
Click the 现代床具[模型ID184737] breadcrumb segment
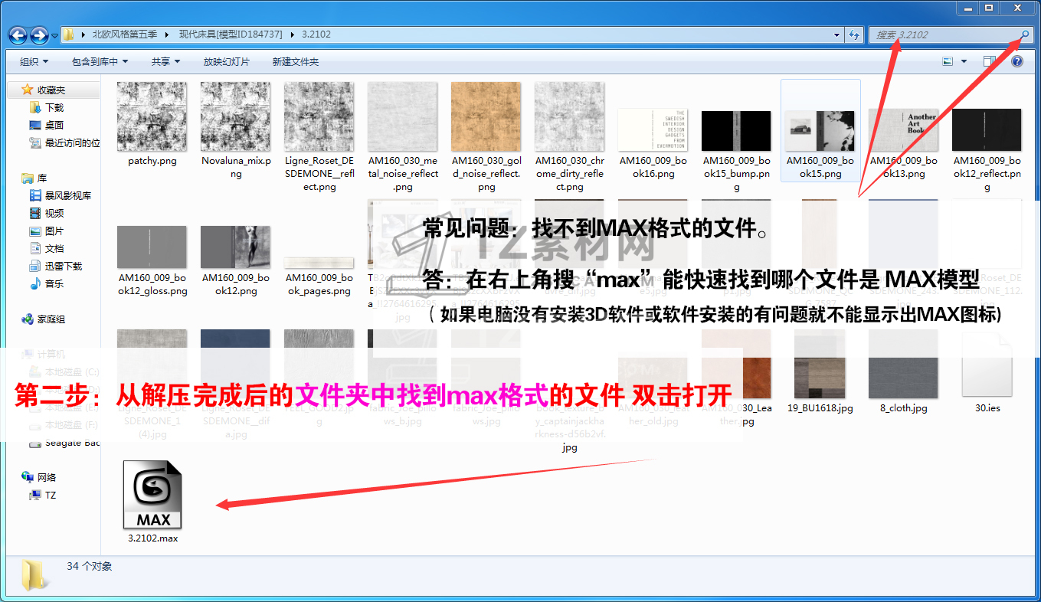231,34
